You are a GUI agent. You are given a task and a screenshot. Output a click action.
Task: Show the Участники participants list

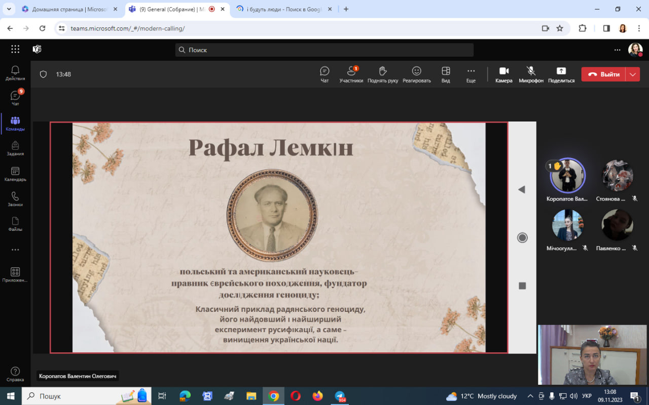(351, 74)
